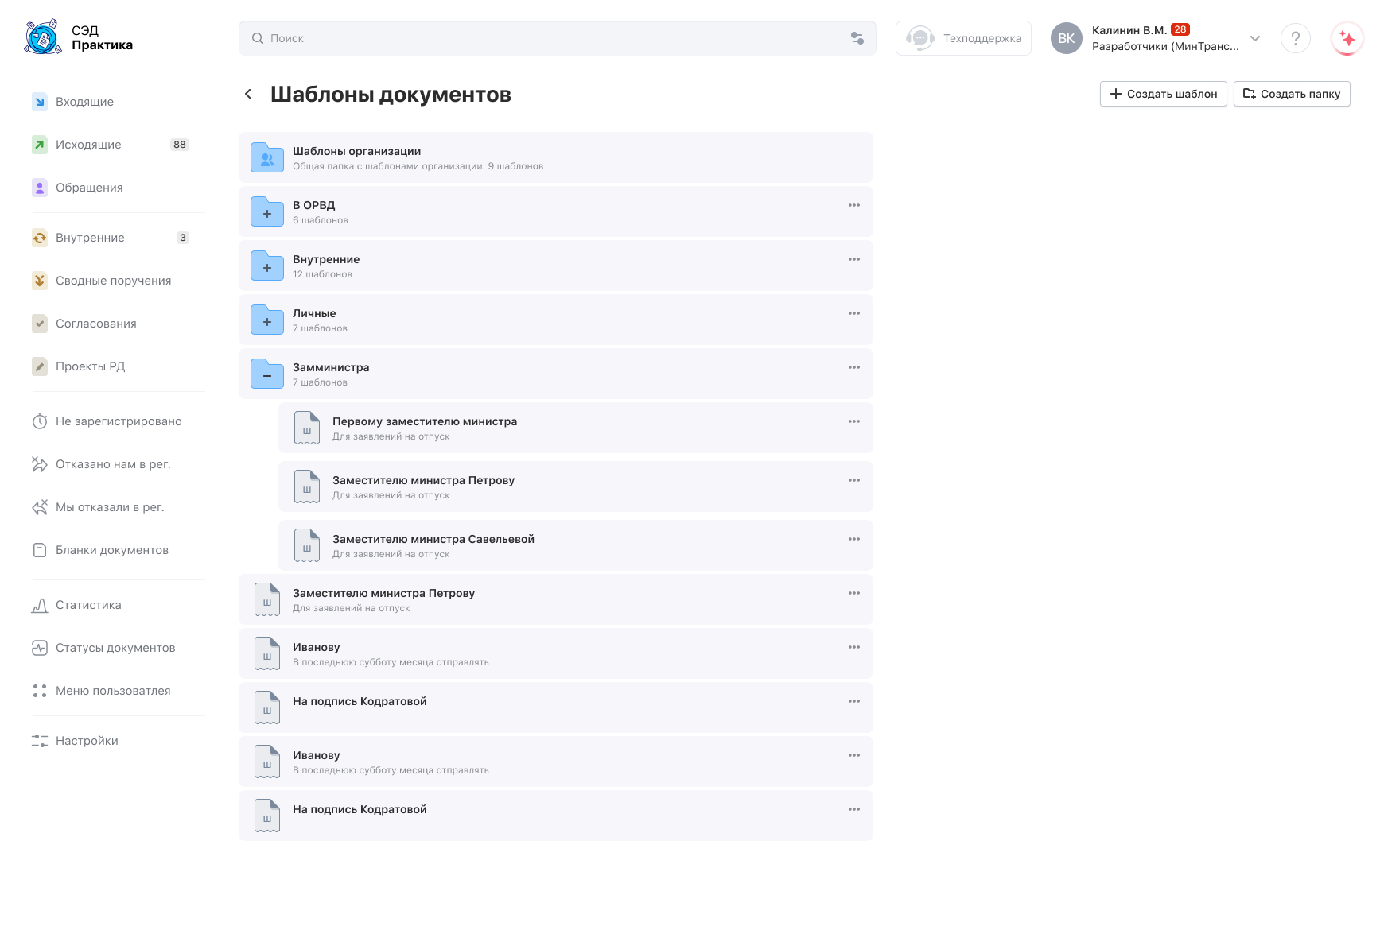Open the three-dot menu for В ОРВД folder

point(853,205)
